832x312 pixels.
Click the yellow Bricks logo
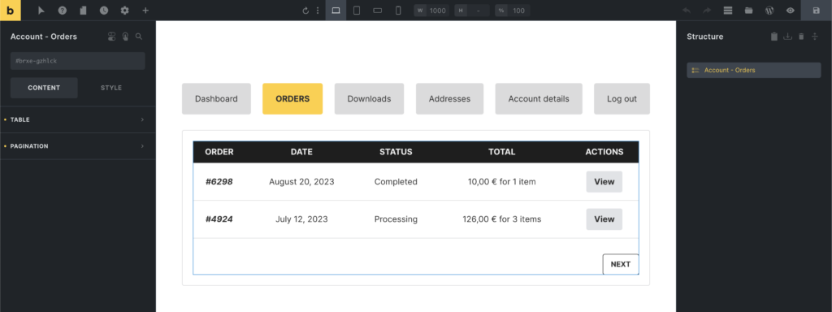(10, 10)
